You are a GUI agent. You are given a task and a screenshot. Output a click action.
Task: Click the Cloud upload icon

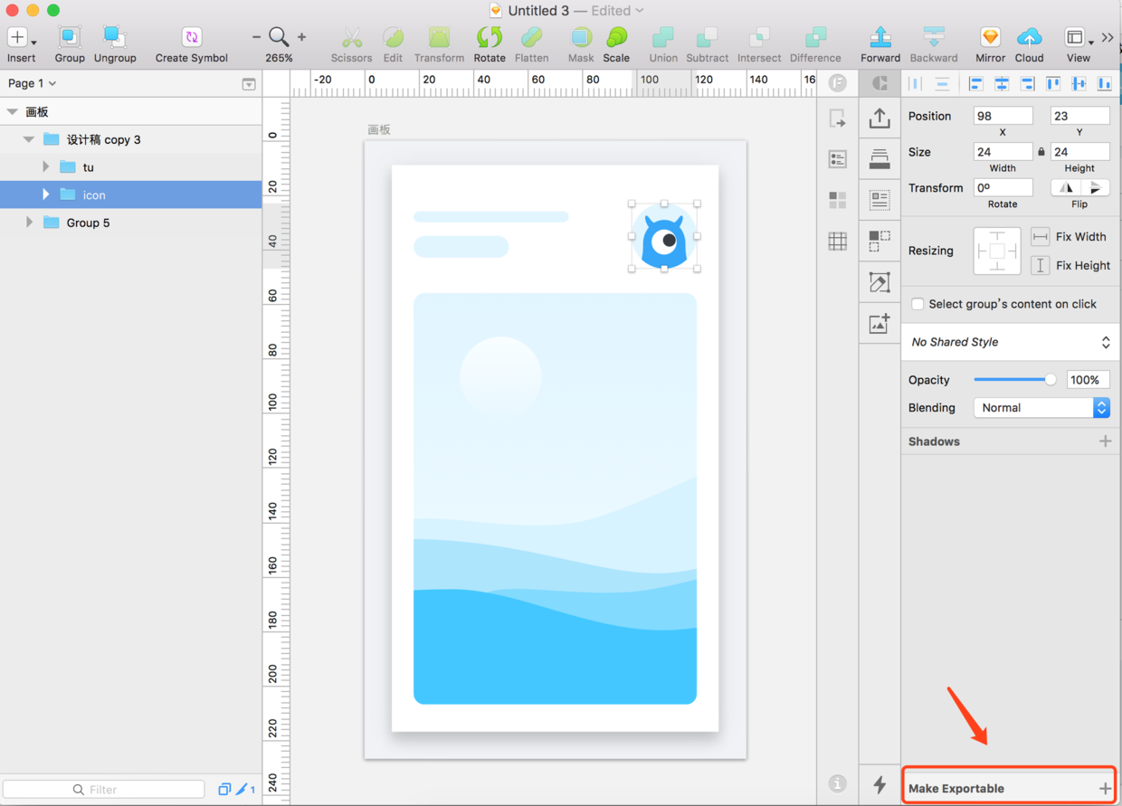click(x=1029, y=38)
